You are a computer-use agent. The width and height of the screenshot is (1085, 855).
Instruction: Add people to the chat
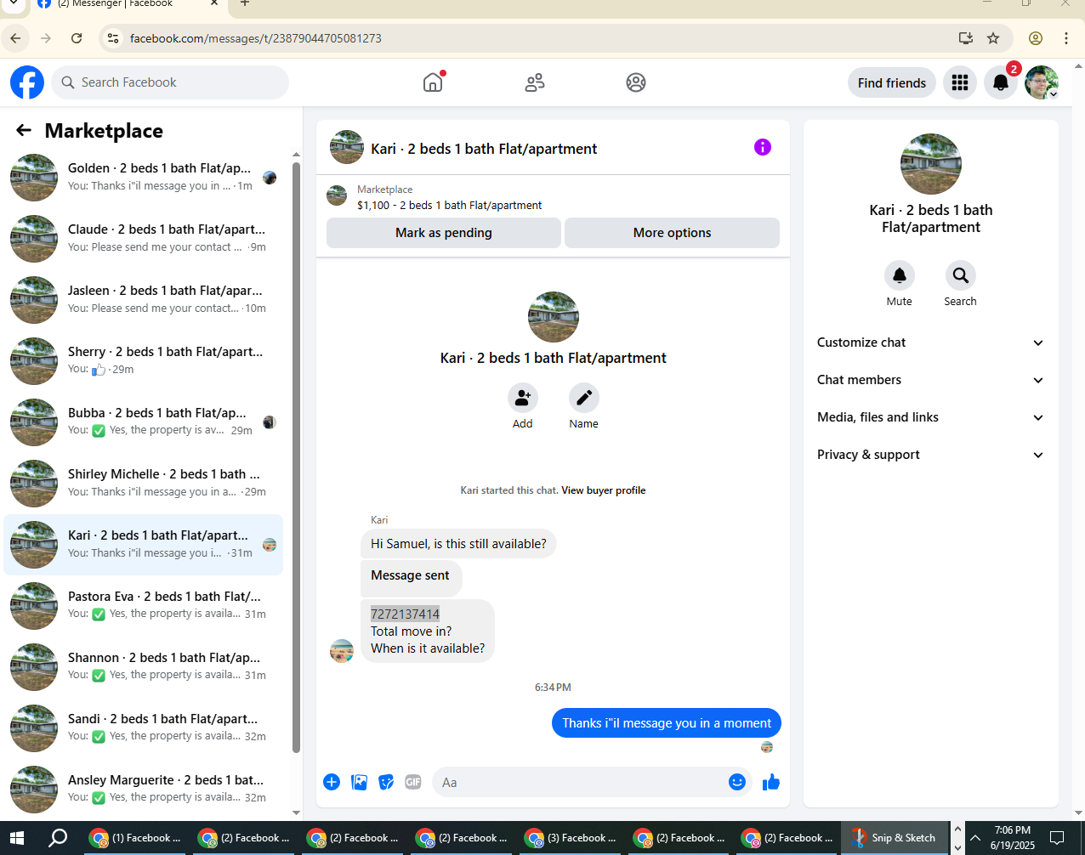[x=523, y=398]
